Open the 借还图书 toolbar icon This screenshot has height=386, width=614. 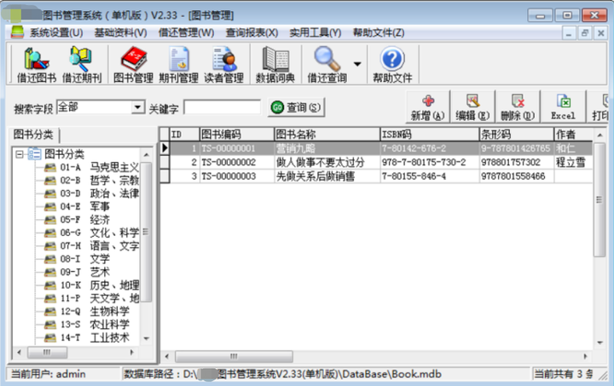pyautogui.click(x=37, y=65)
